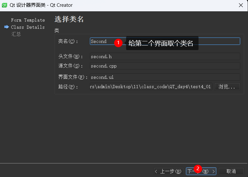Image resolution: width=248 pixels, height=177 pixels.
Task: Select the Class Details wizard step
Action: tap(28, 27)
